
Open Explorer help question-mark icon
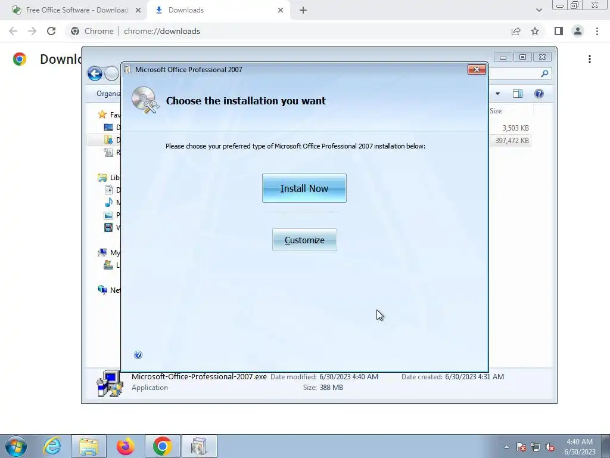(x=539, y=94)
